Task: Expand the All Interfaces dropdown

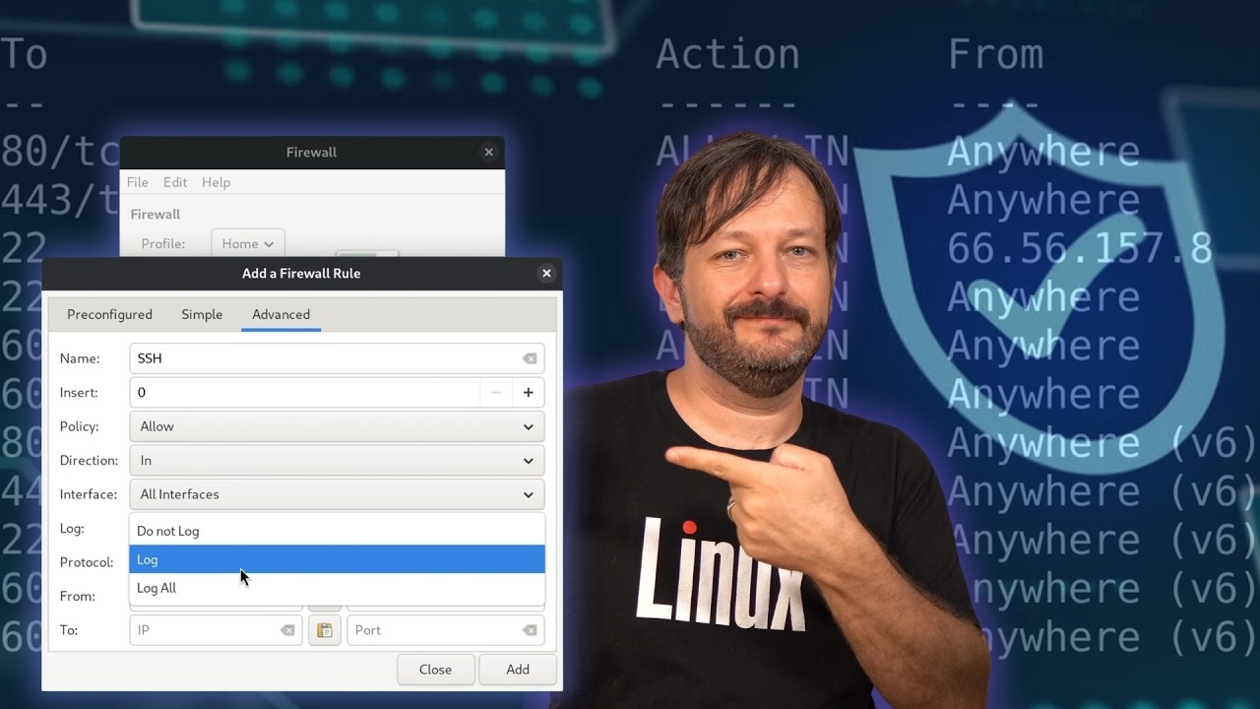Action: coord(337,494)
